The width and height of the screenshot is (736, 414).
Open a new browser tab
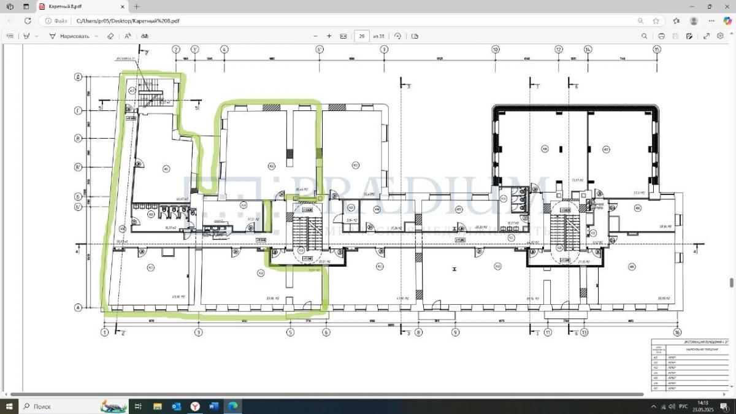[136, 6]
